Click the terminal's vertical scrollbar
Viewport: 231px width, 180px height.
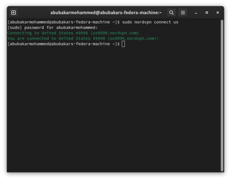click(222, 95)
